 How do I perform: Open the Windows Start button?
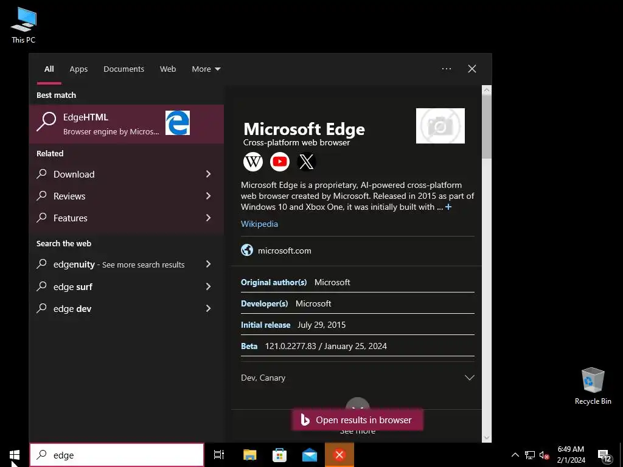point(15,455)
